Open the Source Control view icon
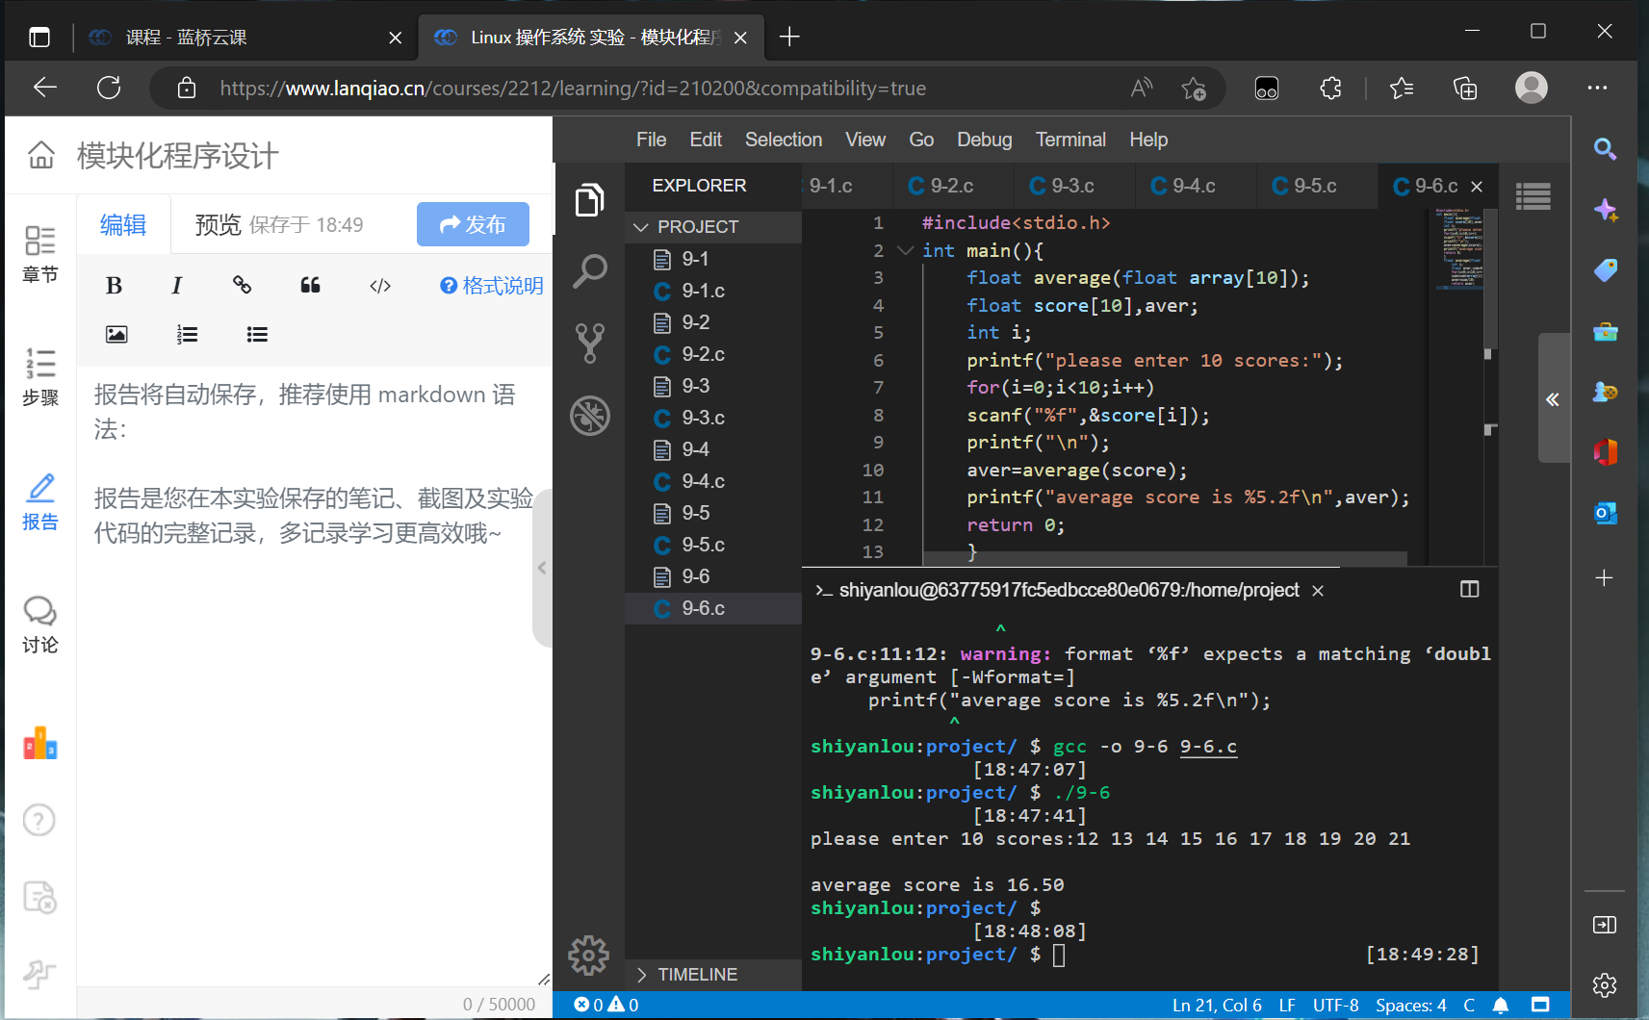 (x=589, y=343)
